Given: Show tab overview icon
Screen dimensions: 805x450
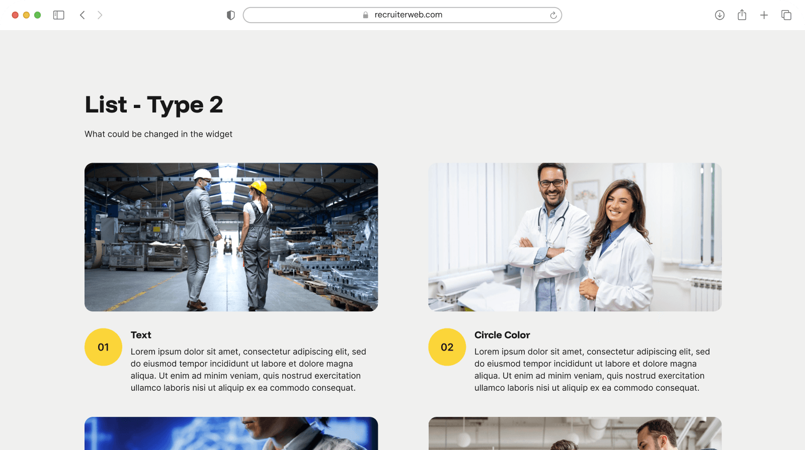Looking at the screenshot, I should pos(786,15).
